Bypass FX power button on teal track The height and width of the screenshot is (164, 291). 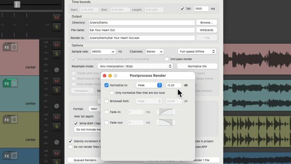(x=14, y=83)
